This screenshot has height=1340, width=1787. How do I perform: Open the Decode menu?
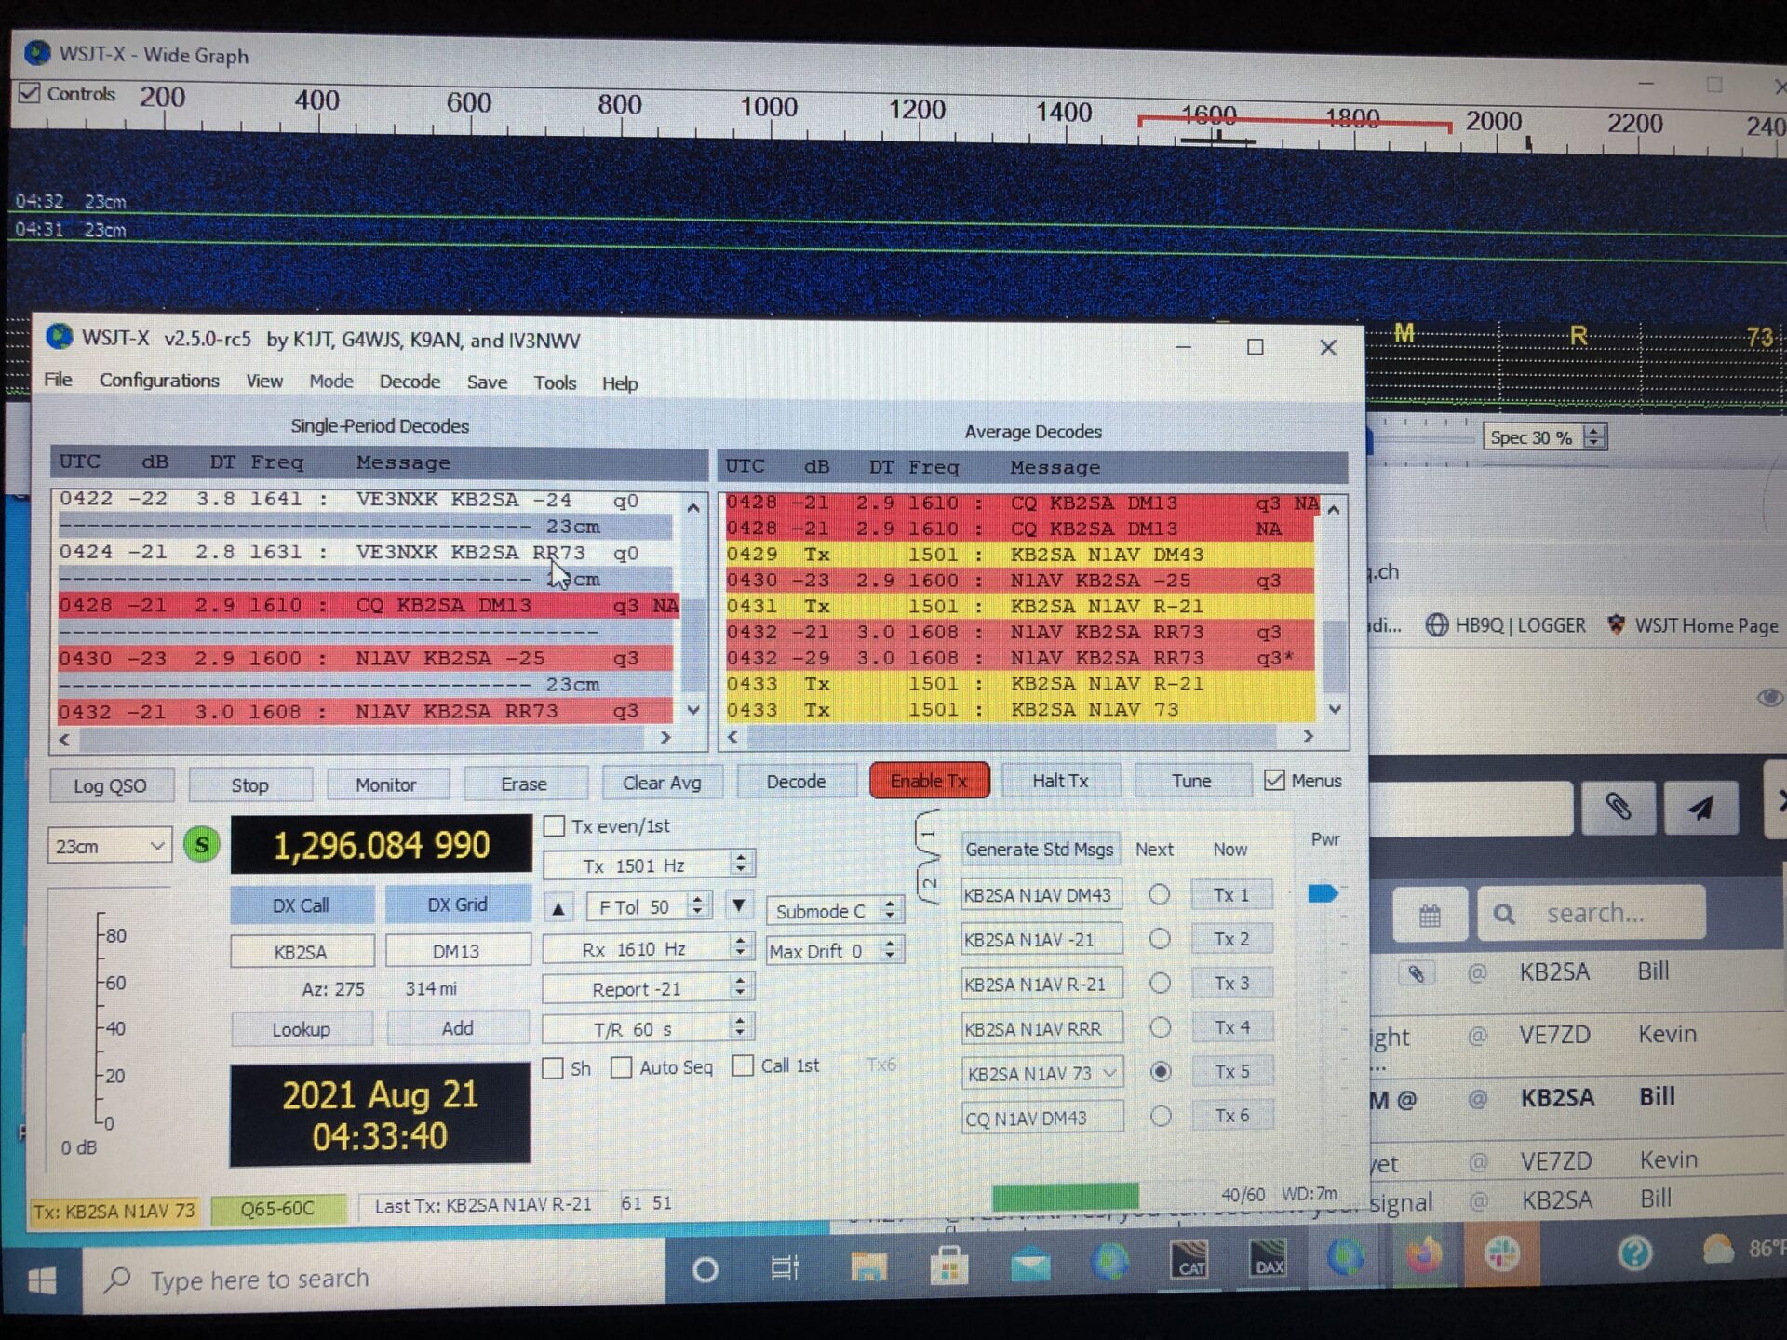(x=410, y=382)
